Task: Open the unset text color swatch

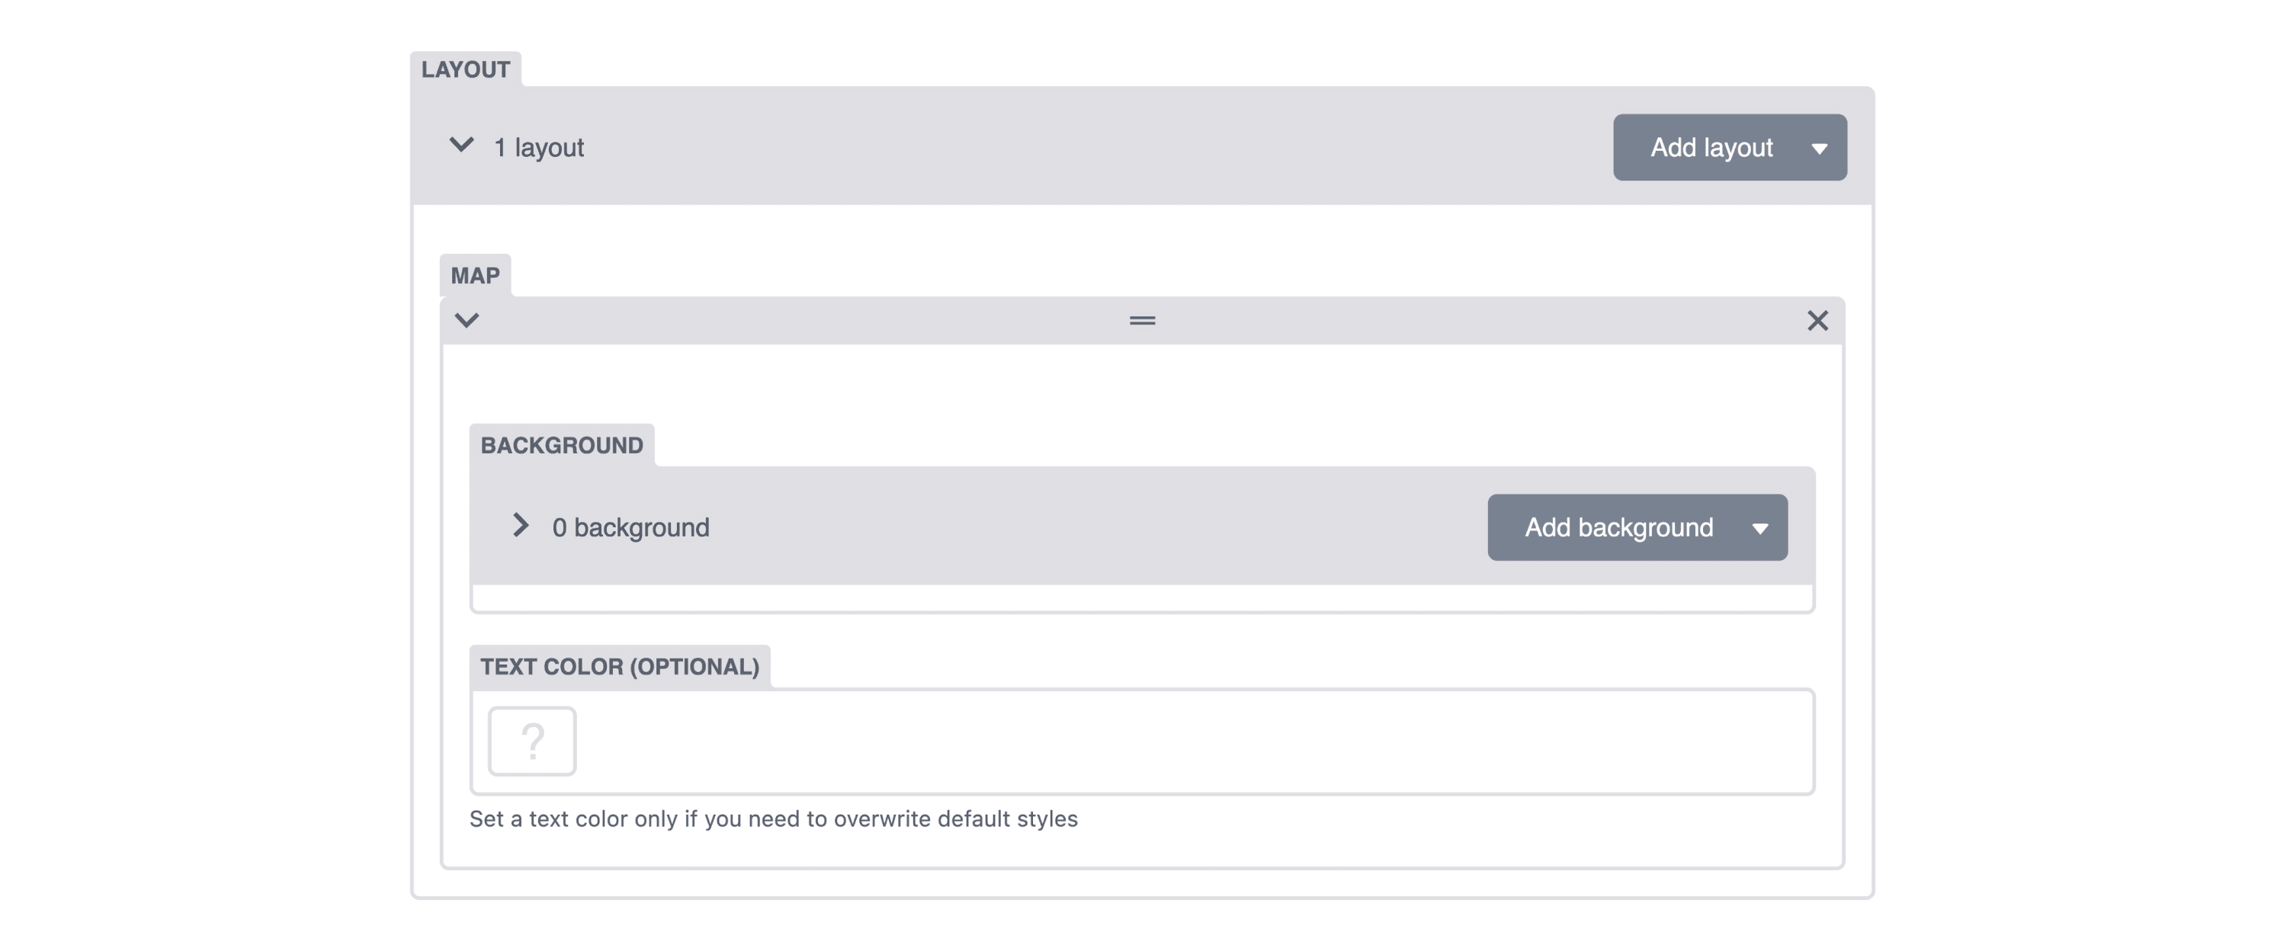Action: pos(532,741)
